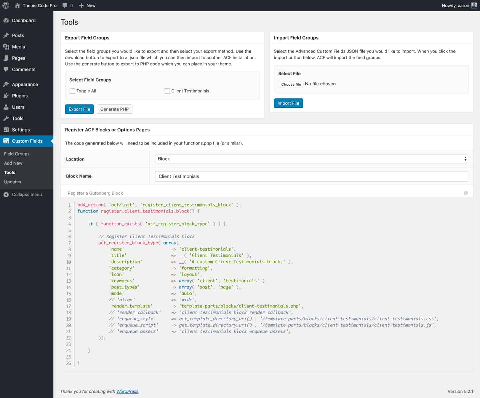Focus the Block Name input field
The width and height of the screenshot is (480, 398).
coord(311,176)
